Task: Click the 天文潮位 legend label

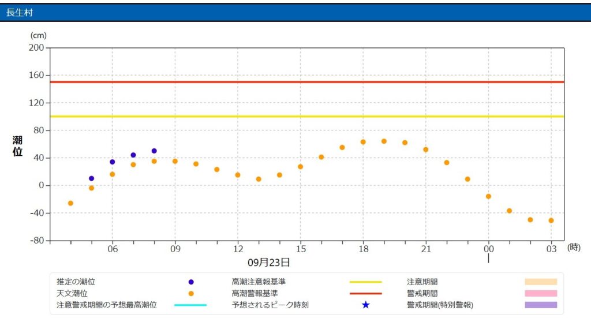Action: 72,293
